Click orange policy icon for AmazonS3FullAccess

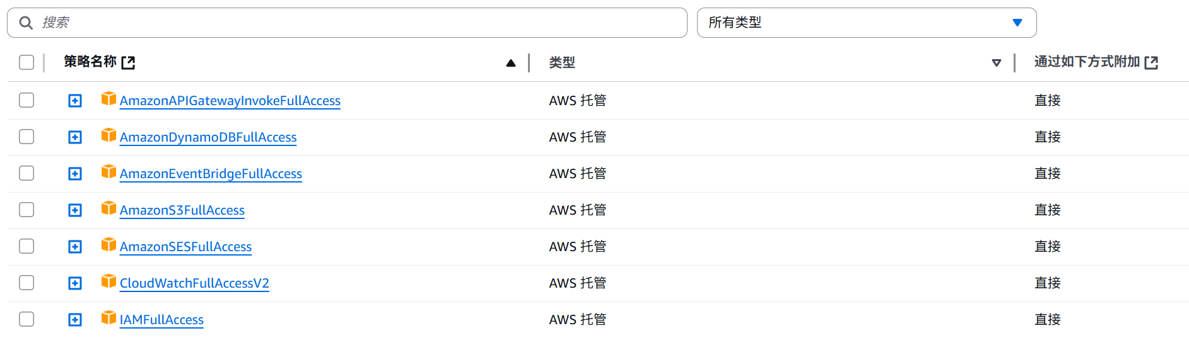(108, 208)
